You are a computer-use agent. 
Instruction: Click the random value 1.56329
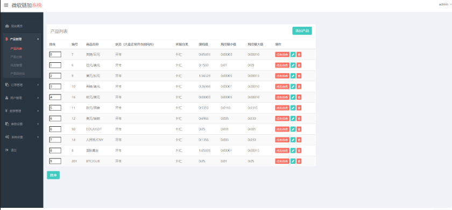pos(204,76)
